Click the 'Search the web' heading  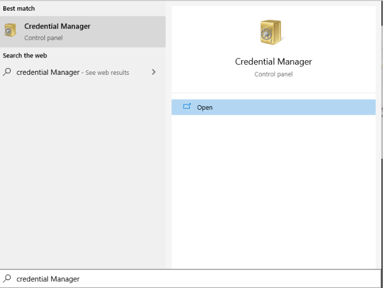coord(25,56)
